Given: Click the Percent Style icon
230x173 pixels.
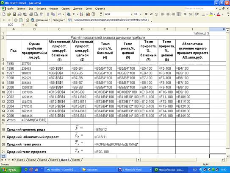Looking at the screenshot, I should (x=190, y=14).
